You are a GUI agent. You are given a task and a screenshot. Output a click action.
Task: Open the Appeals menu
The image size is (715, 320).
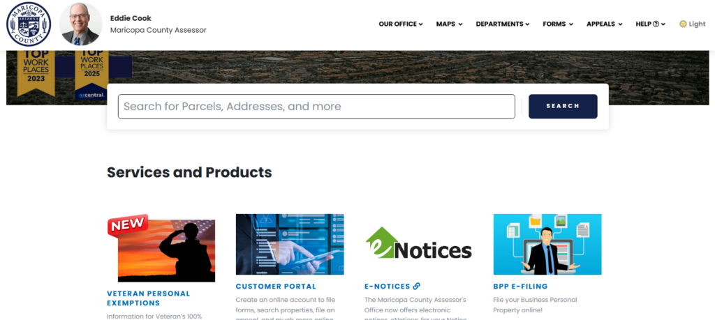(604, 24)
